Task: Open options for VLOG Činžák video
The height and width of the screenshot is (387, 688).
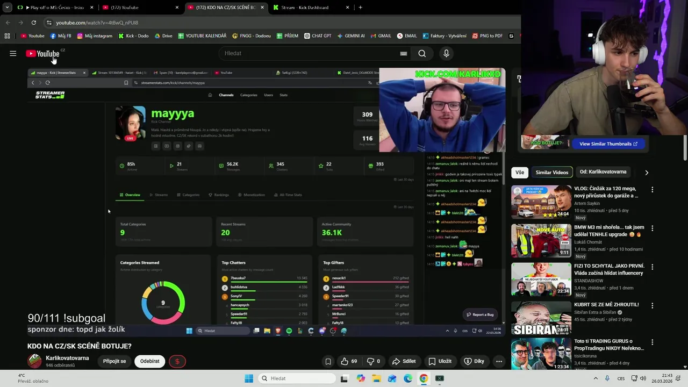Action: coord(652,190)
